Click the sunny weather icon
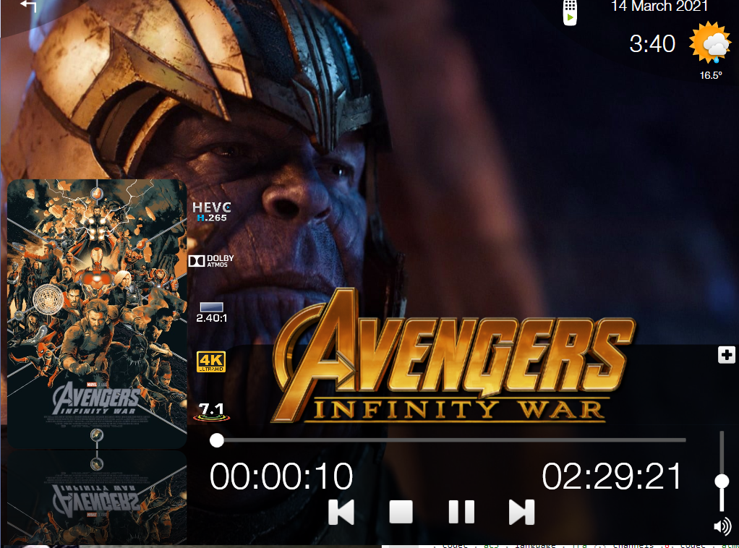This screenshot has width=739, height=548. click(x=710, y=43)
